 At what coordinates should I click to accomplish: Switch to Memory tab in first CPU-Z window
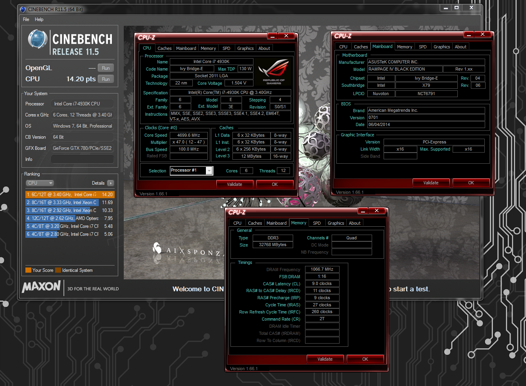pos(208,48)
